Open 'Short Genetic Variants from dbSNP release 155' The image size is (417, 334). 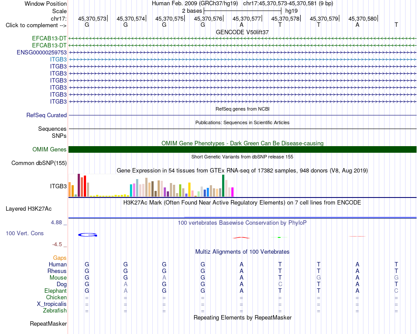coord(242,157)
